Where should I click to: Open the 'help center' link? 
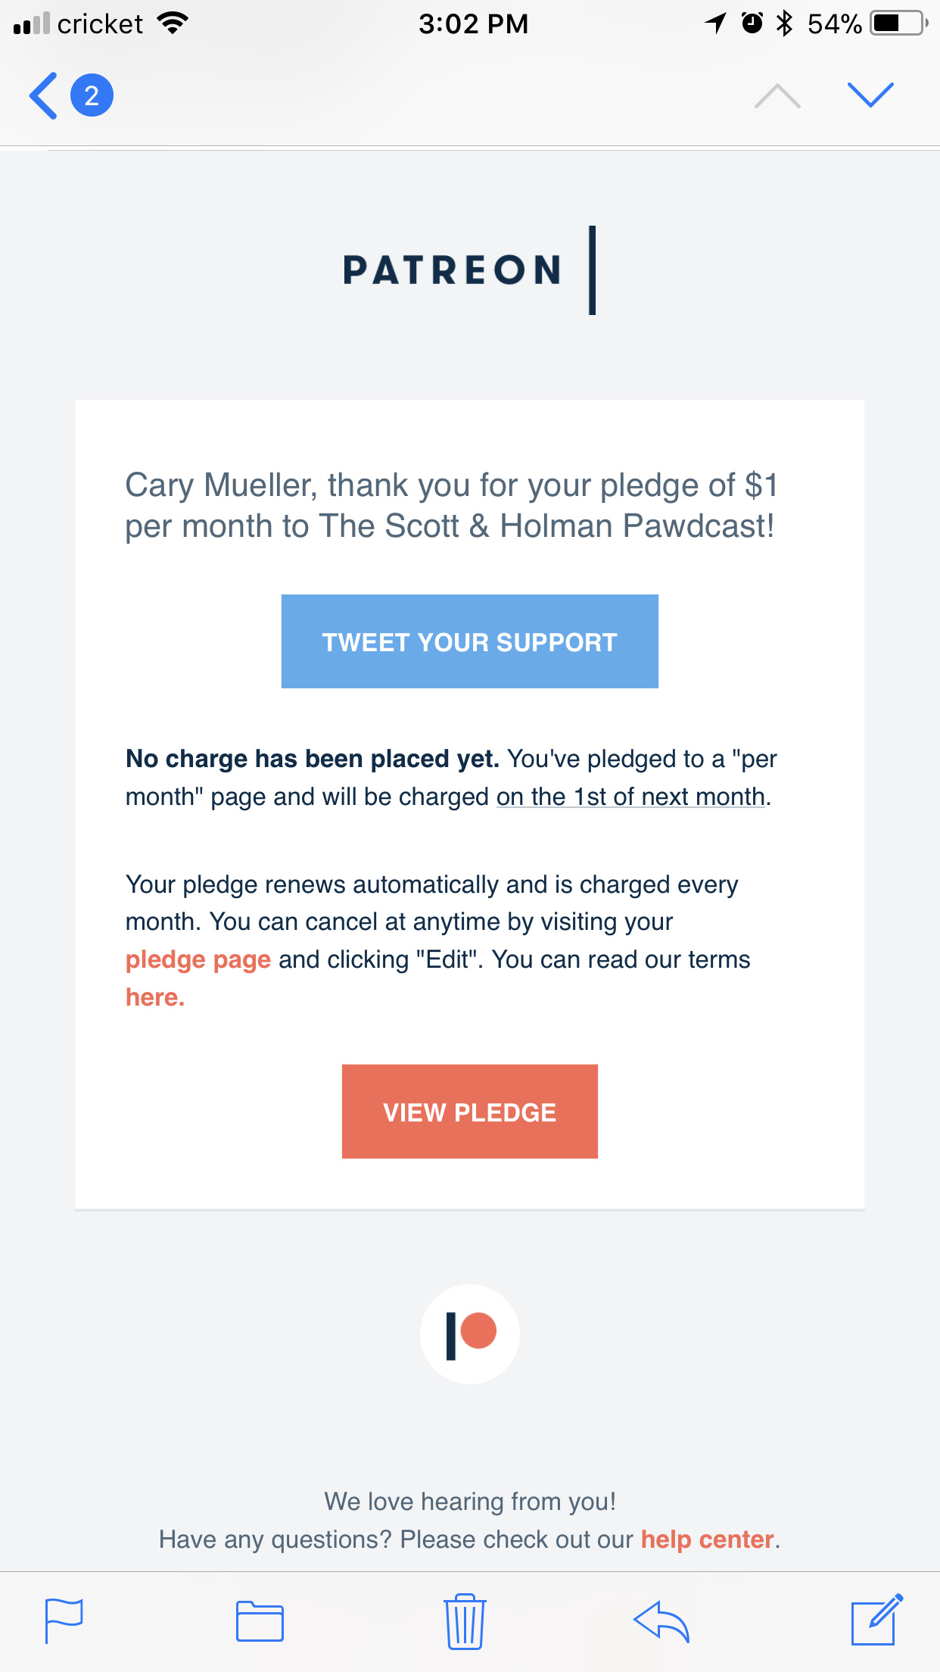point(708,1539)
